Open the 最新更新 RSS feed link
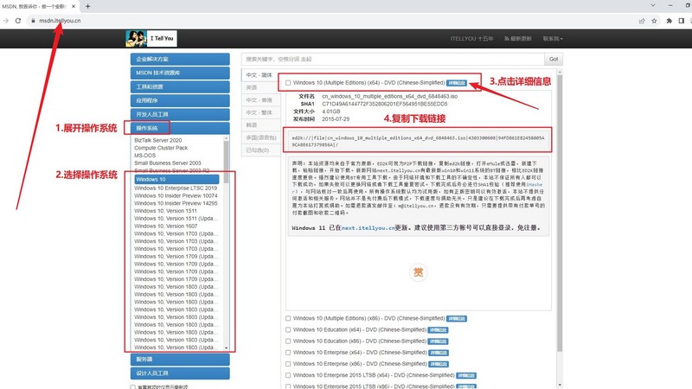The width and height of the screenshot is (692, 389). click(514, 39)
